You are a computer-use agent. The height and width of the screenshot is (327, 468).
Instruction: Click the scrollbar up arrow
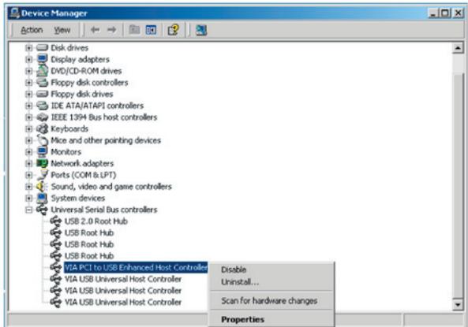[459, 48]
